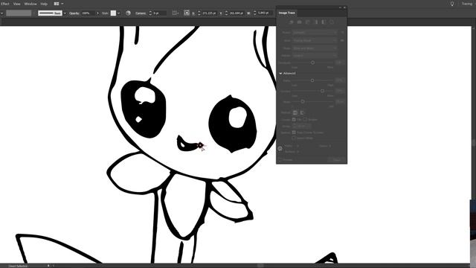This screenshot has height=268, width=476.
Task: Toggle the Ignore White checkbox
Action: coord(294,138)
